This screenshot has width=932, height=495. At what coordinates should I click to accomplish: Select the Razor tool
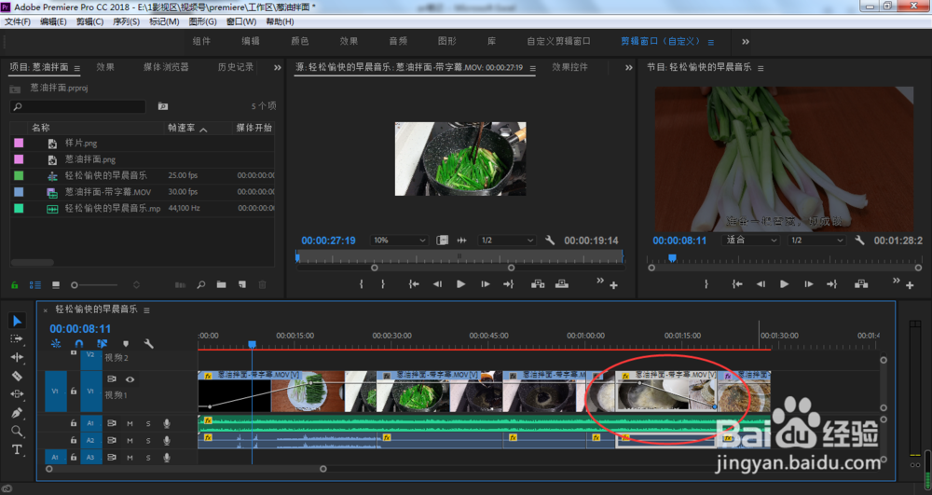click(17, 376)
